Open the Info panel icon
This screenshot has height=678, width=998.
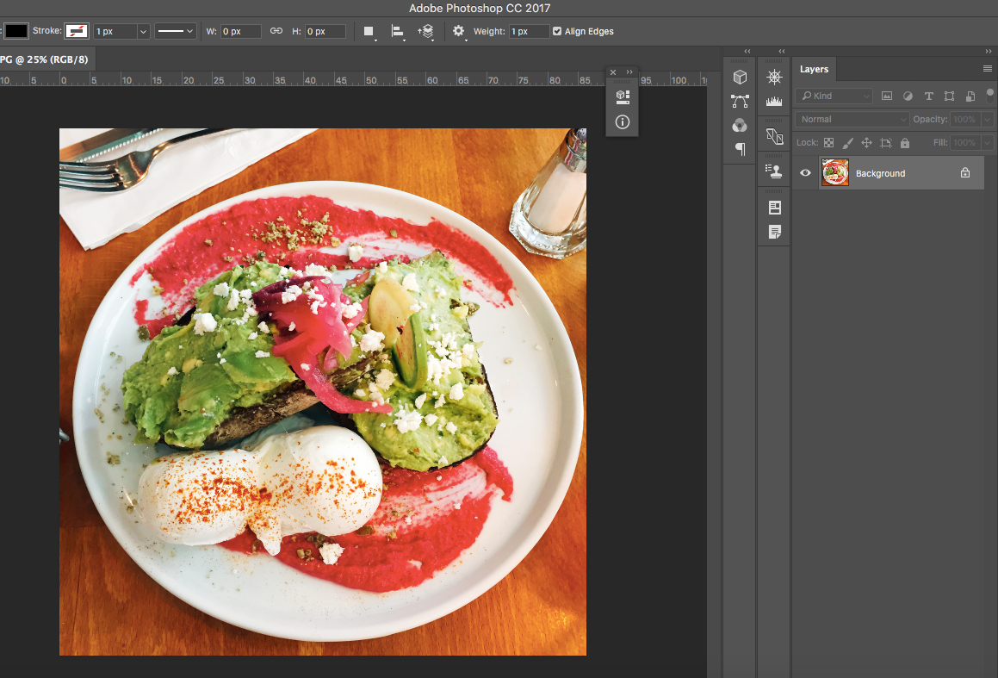click(x=623, y=121)
